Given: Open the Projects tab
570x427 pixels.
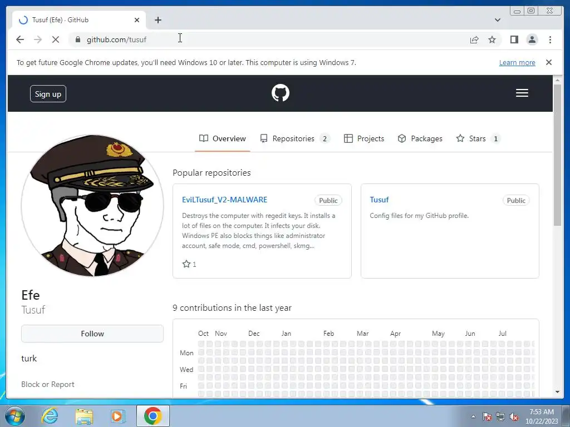Looking at the screenshot, I should click(x=364, y=138).
